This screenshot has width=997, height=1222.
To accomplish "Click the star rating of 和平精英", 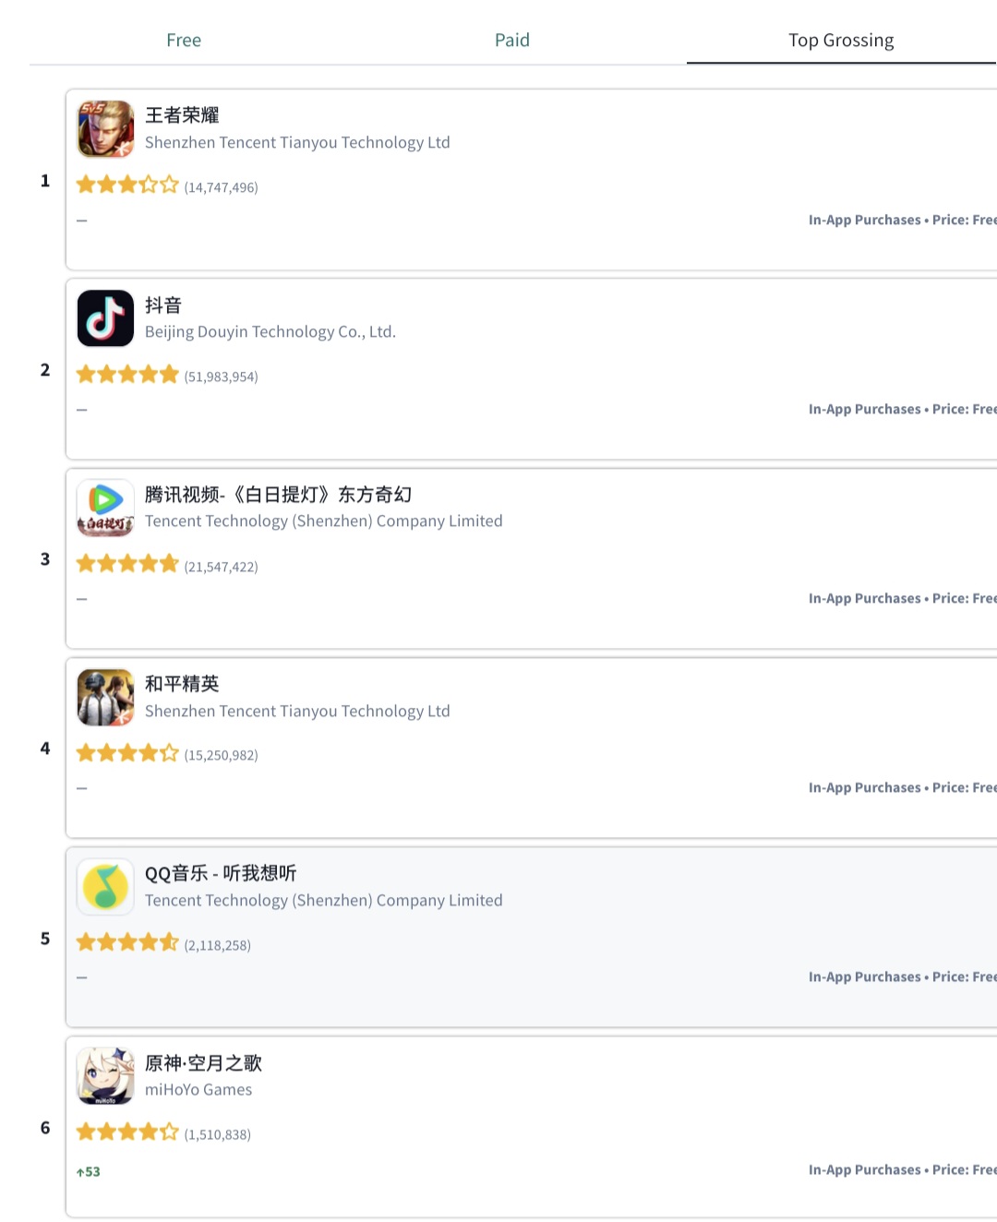I will pyautogui.click(x=127, y=753).
